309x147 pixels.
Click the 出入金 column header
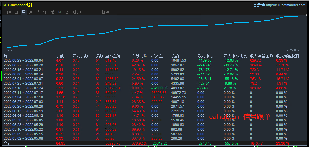tap(157, 56)
